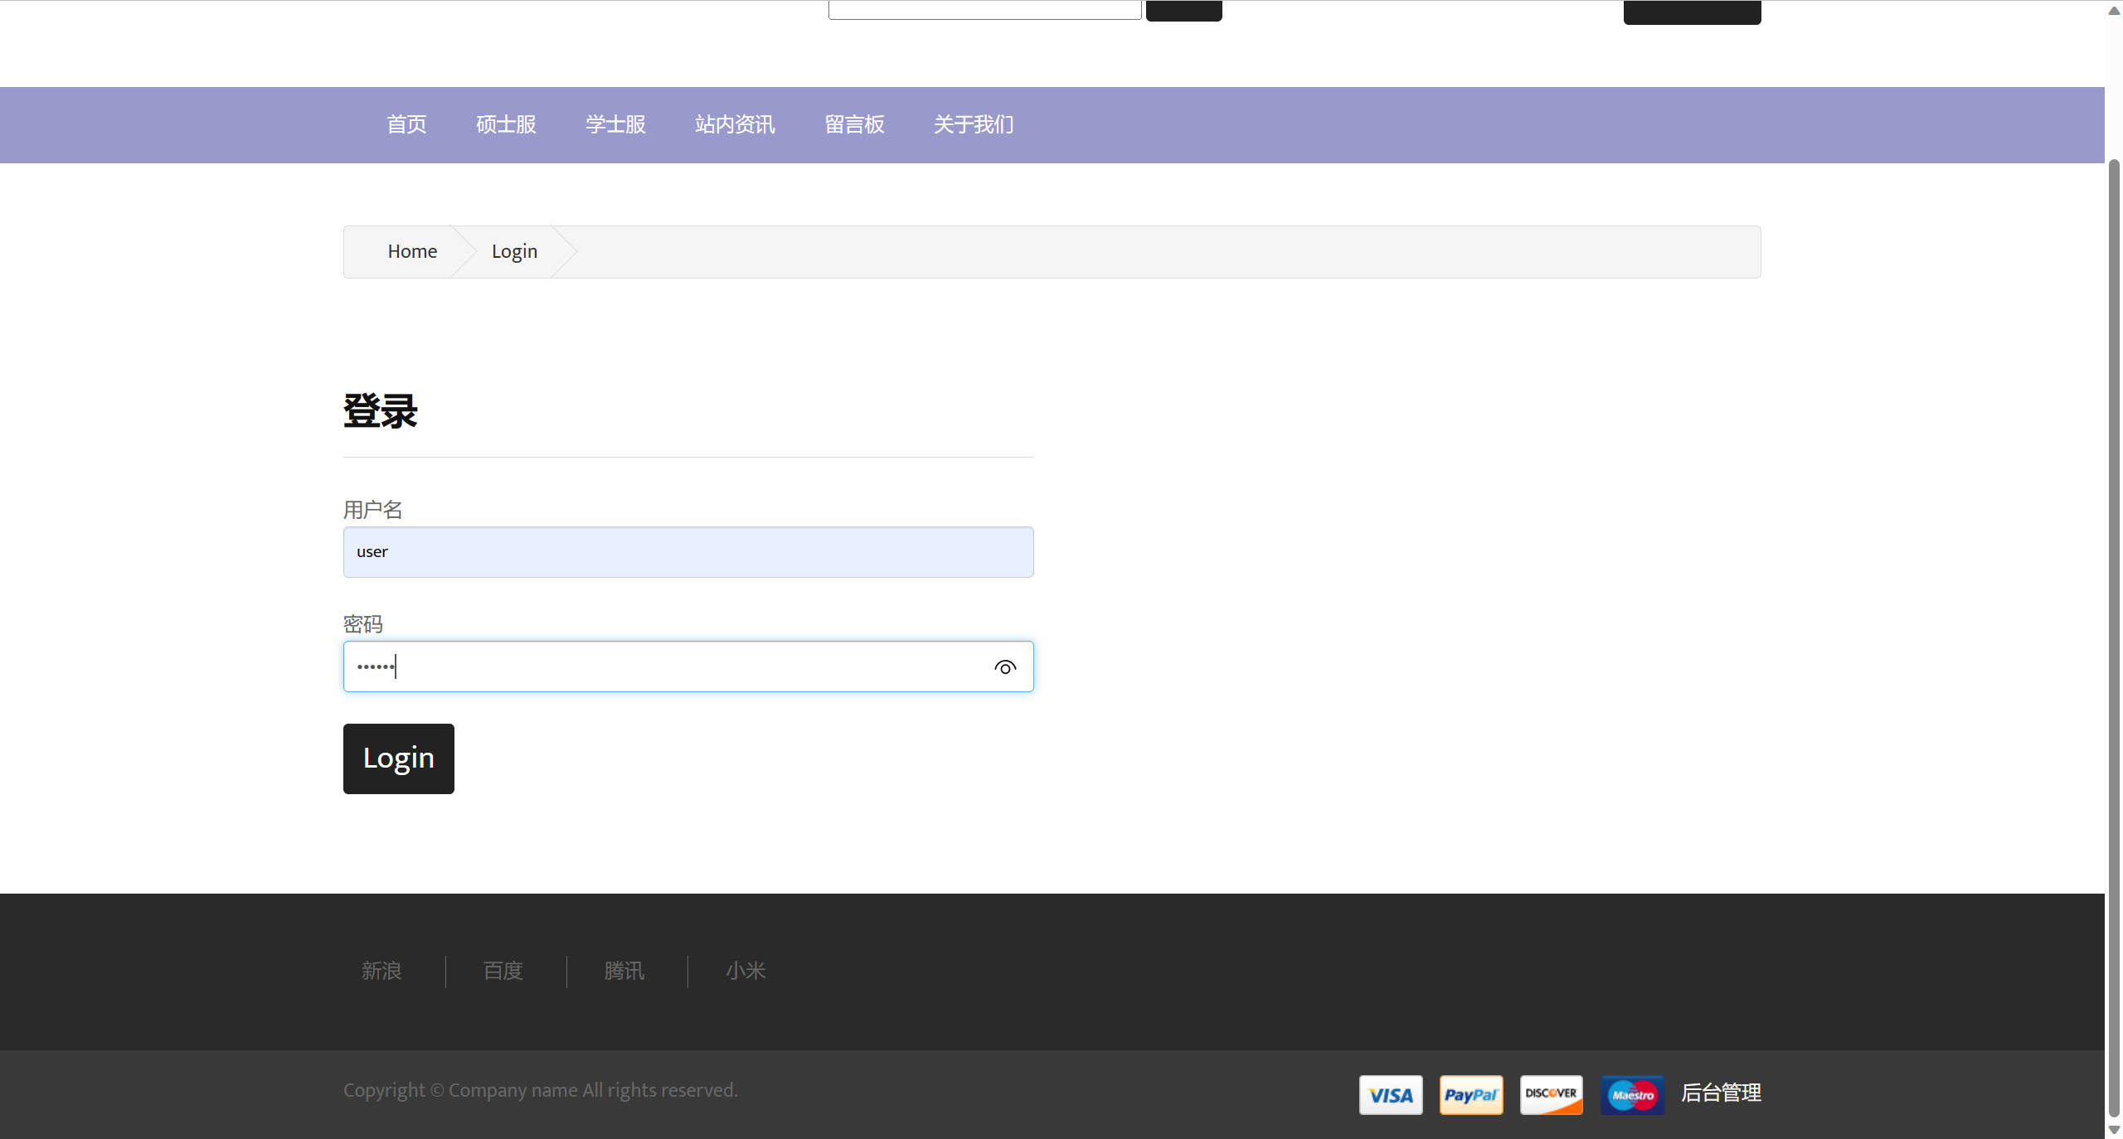Open the 后台管理 admin link

[x=1721, y=1093]
